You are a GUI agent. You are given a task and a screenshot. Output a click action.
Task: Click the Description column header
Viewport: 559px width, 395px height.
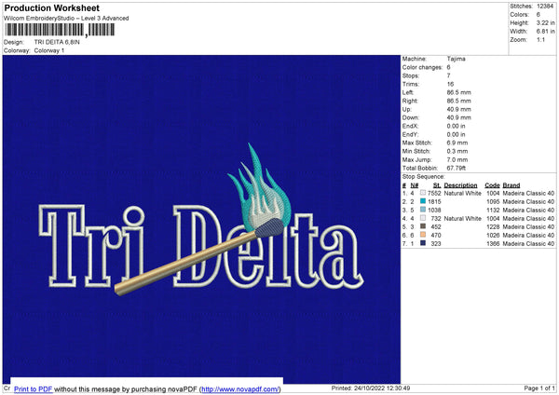coord(460,185)
